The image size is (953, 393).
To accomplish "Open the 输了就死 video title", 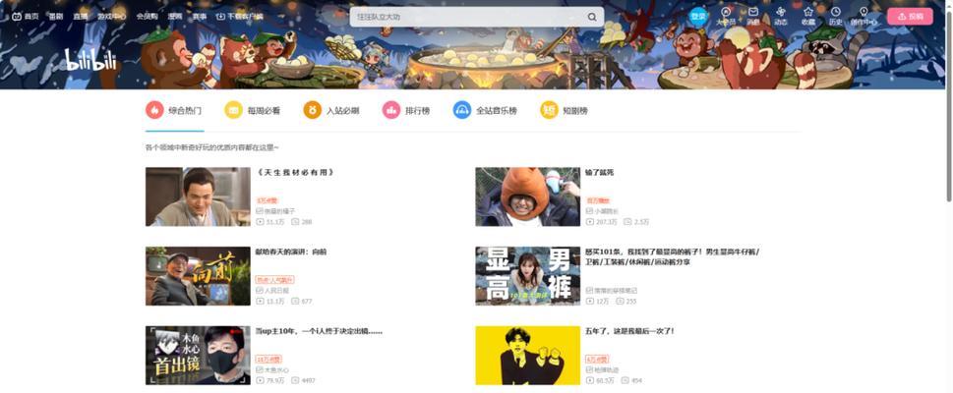I will 599,173.
